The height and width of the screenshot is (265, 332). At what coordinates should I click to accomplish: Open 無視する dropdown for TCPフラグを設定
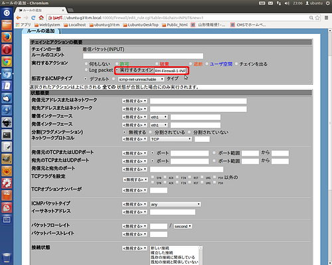(135, 180)
